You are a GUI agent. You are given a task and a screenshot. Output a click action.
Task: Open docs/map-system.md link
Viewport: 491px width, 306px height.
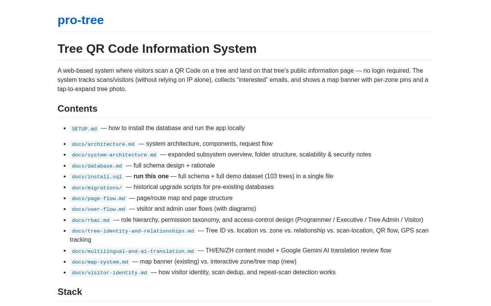100,262
